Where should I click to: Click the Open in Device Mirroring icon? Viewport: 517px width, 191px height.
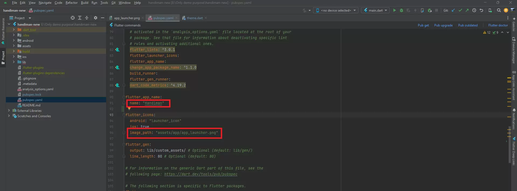pos(490,10)
